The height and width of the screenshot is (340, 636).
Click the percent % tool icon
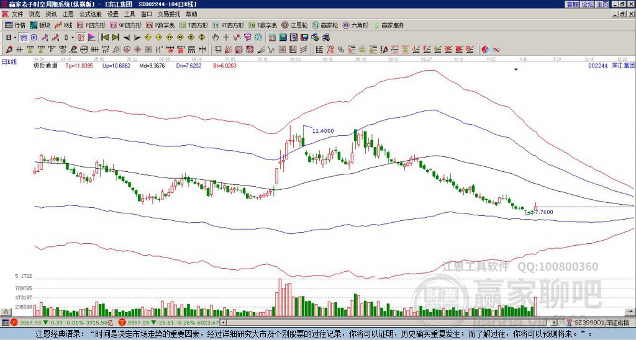coord(341,50)
